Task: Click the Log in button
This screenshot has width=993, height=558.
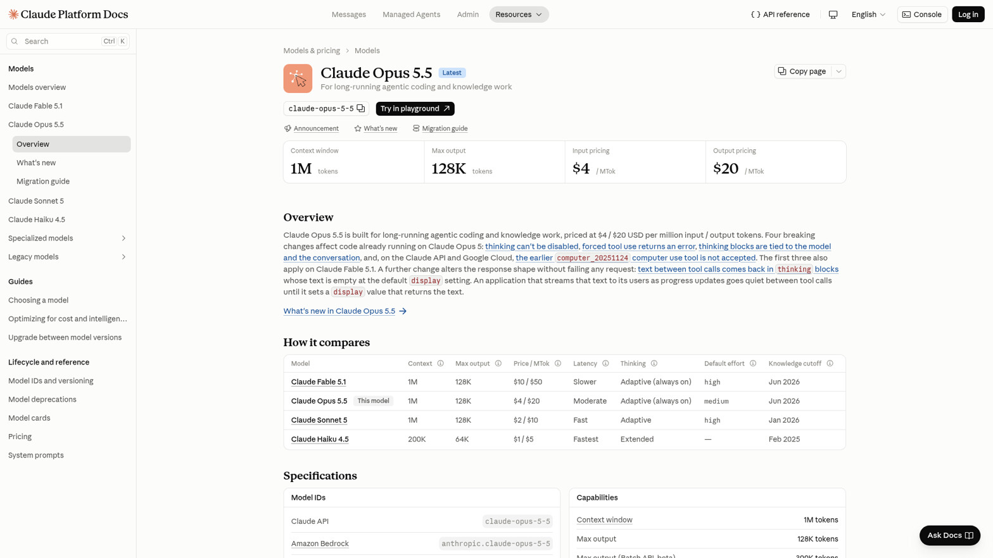Action: pyautogui.click(x=968, y=15)
